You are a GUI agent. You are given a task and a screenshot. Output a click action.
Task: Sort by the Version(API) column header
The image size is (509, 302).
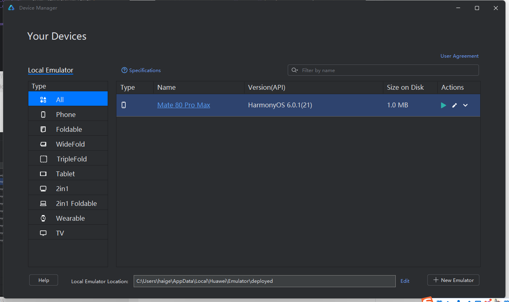[x=313, y=87]
